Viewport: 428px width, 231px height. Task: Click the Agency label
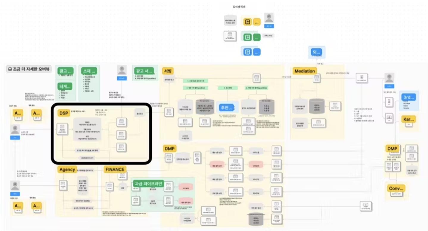click(67, 170)
